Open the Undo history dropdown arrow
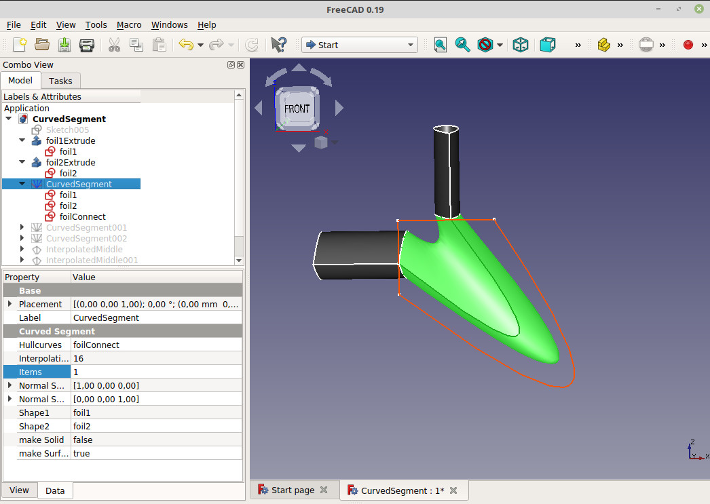The image size is (710, 504). [200, 45]
